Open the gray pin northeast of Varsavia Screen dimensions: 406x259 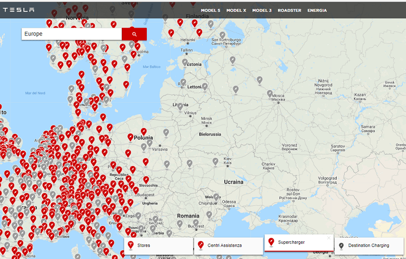coord(166,133)
